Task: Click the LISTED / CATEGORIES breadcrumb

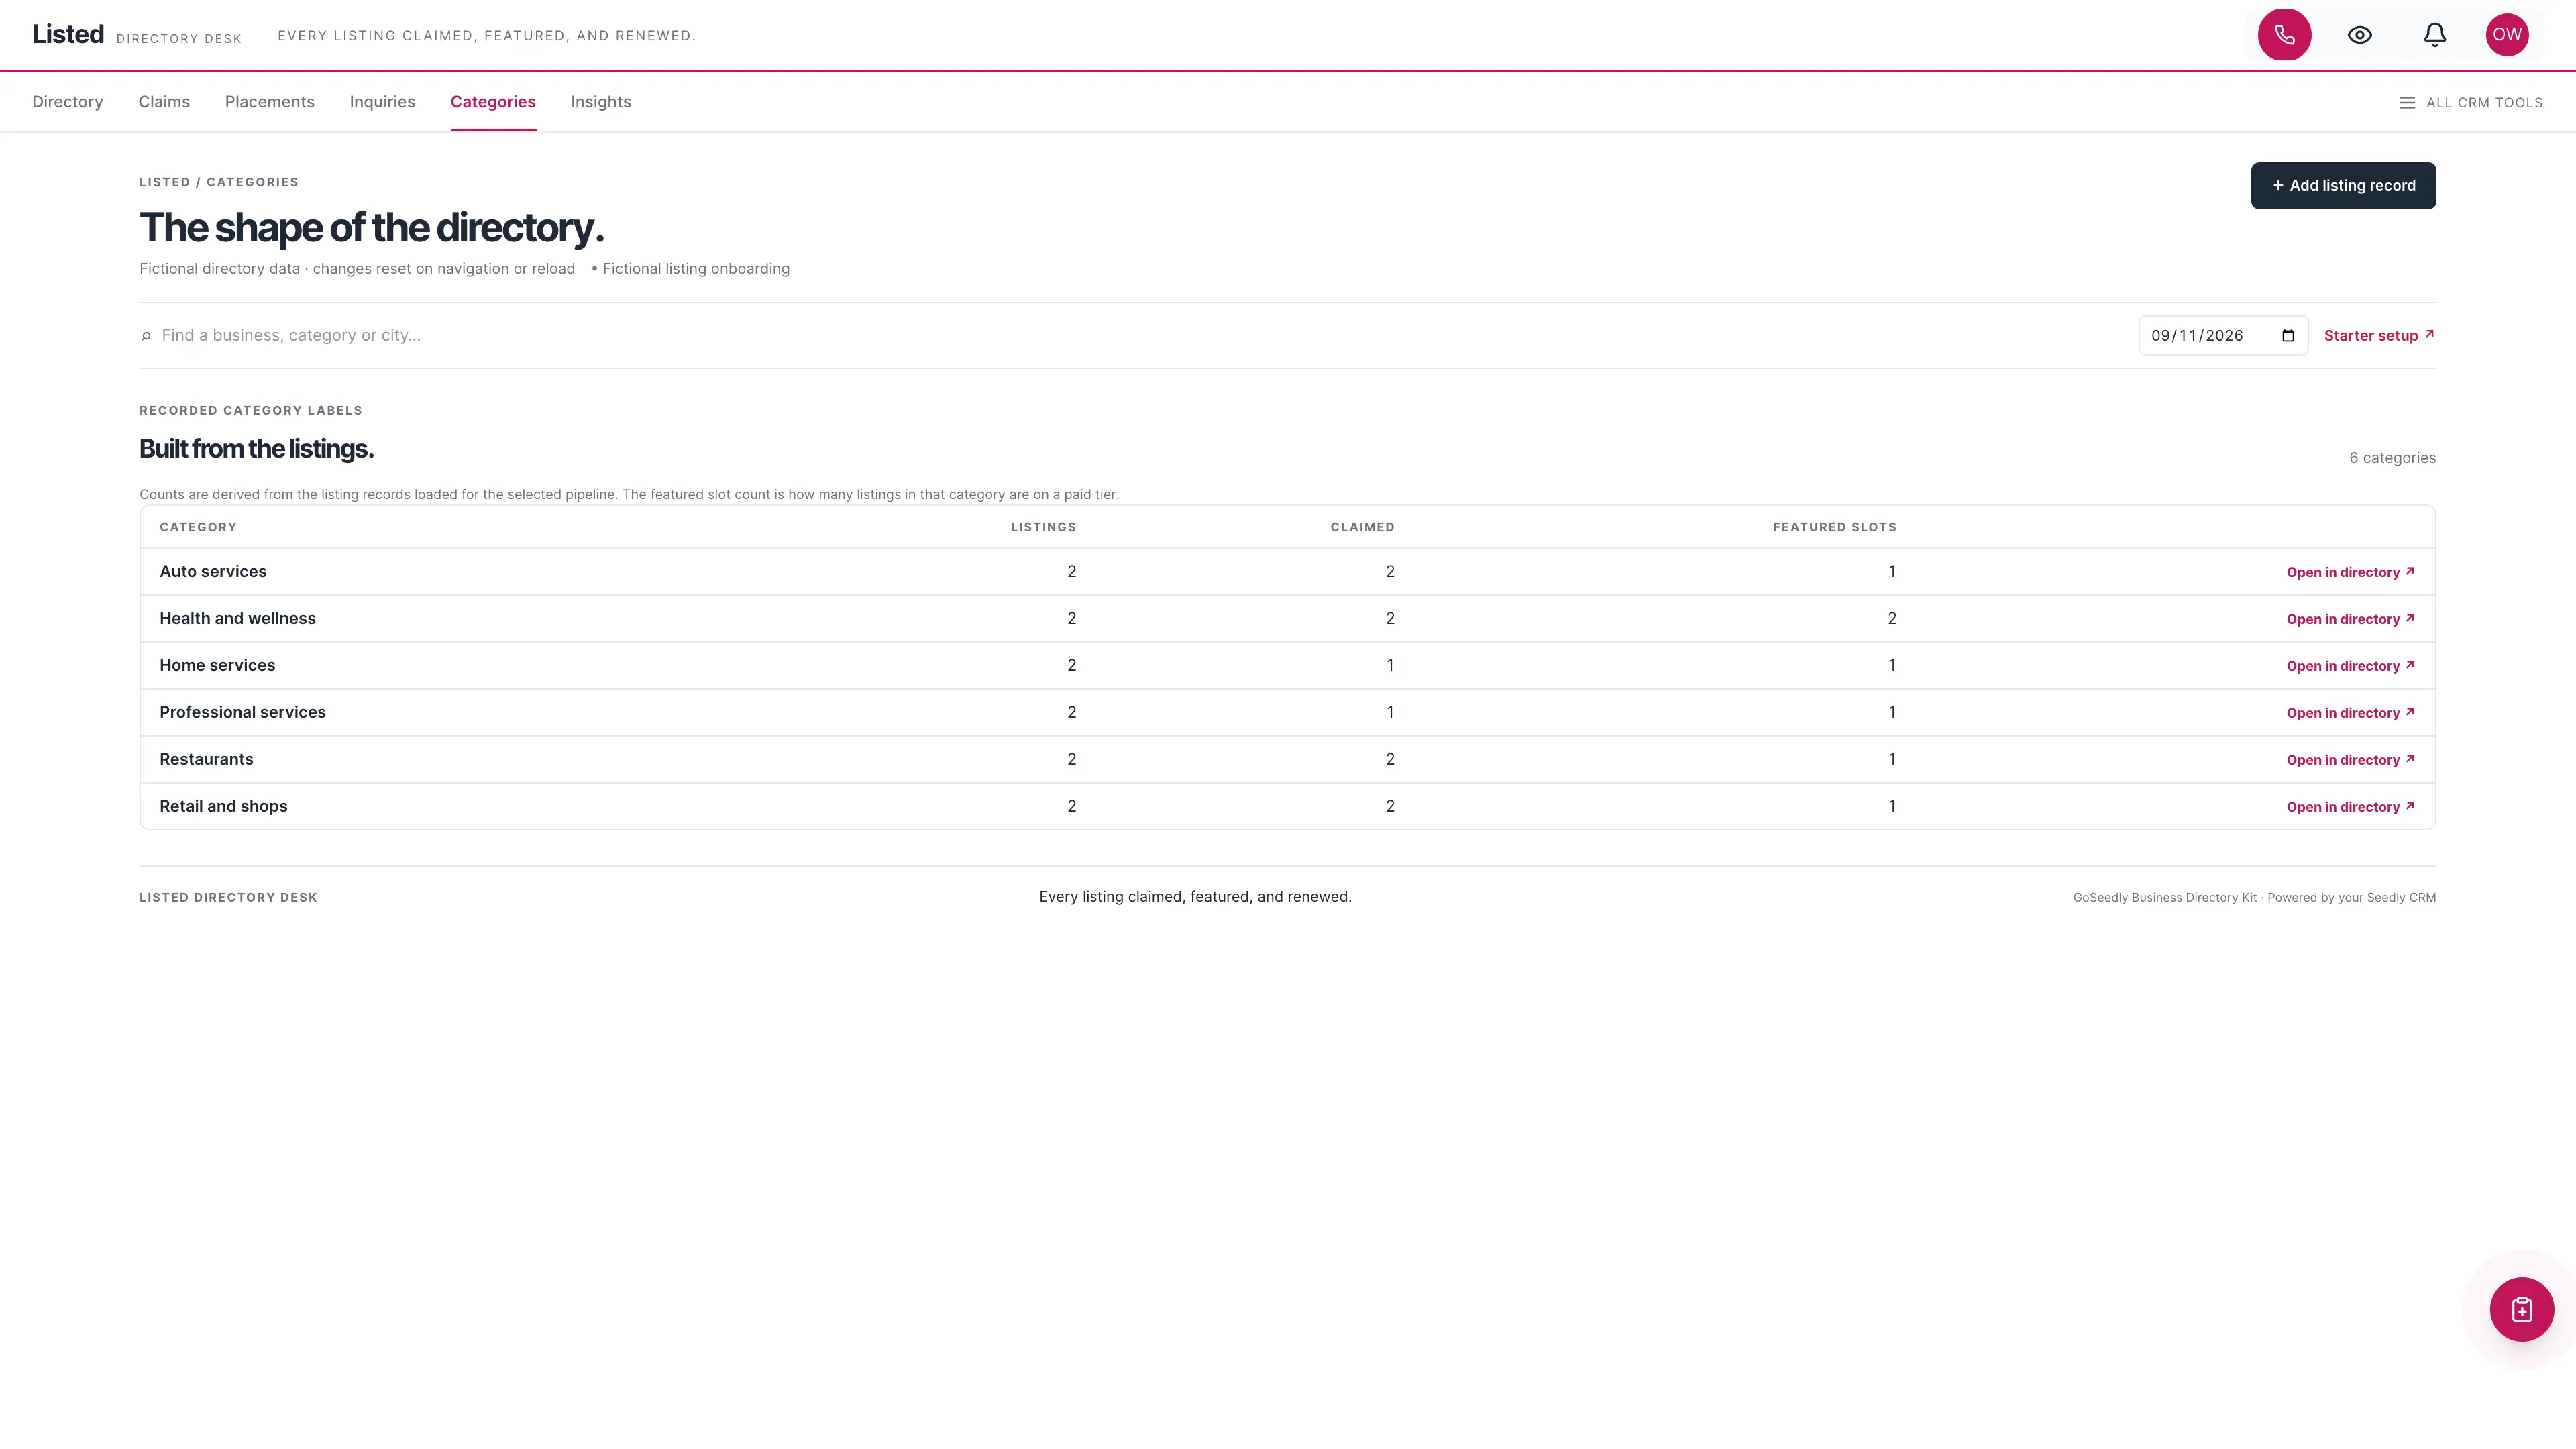Action: pos(219,182)
